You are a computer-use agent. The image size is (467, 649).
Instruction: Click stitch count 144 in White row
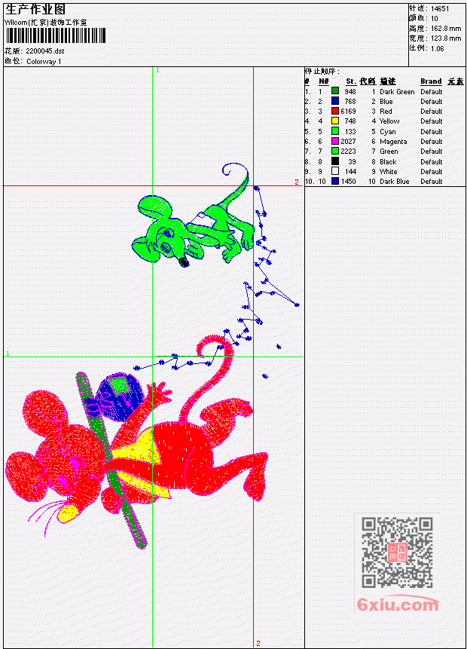(350, 172)
